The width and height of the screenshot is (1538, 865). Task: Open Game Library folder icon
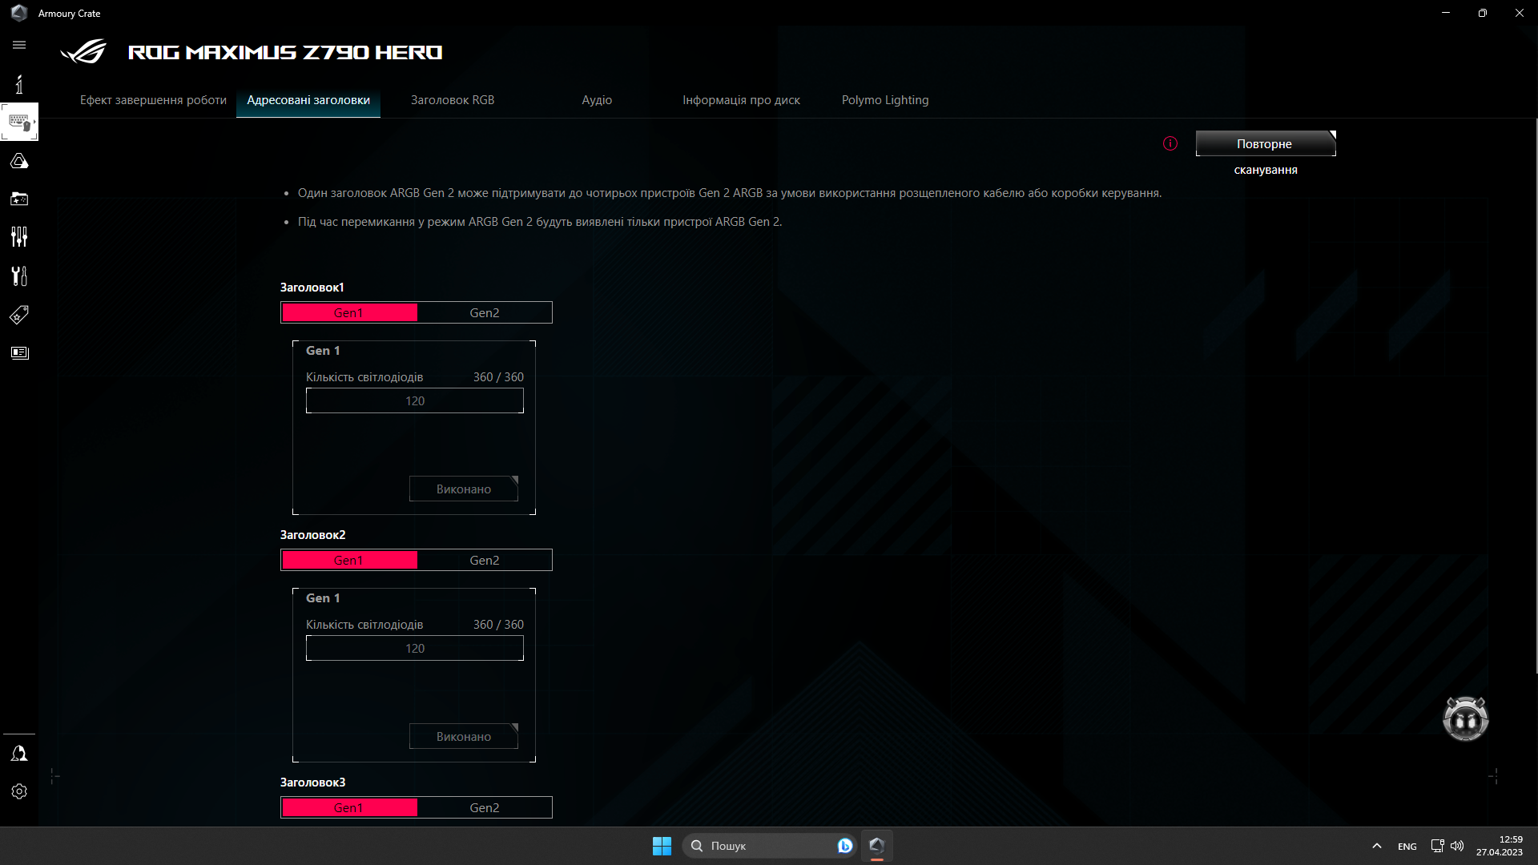[19, 199]
